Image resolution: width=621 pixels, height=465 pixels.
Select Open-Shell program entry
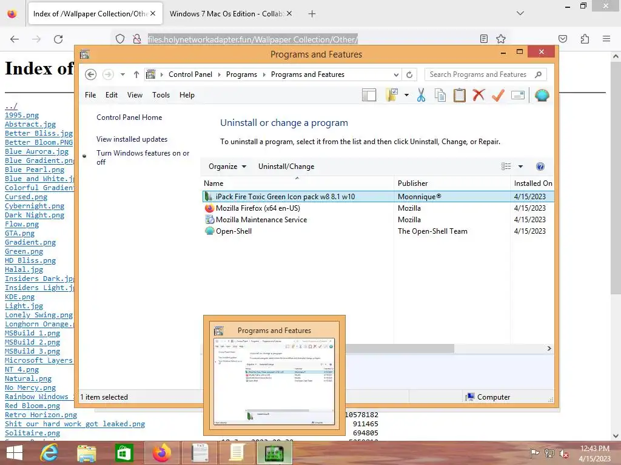pyautogui.click(x=378, y=231)
